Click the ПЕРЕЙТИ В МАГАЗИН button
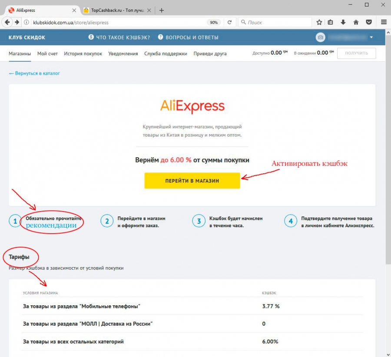Image resolution: width=391 pixels, height=357 pixels. point(192,181)
